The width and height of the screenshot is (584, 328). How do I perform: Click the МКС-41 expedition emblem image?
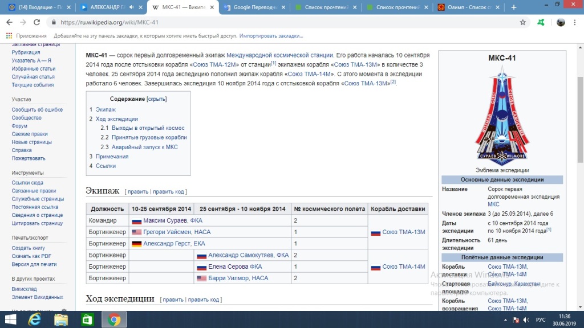pyautogui.click(x=502, y=115)
